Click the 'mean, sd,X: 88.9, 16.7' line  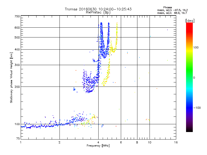click(x=172, y=13)
